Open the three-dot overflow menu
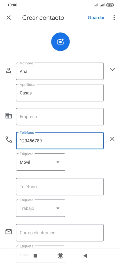The height and width of the screenshot is (263, 121). click(x=114, y=18)
